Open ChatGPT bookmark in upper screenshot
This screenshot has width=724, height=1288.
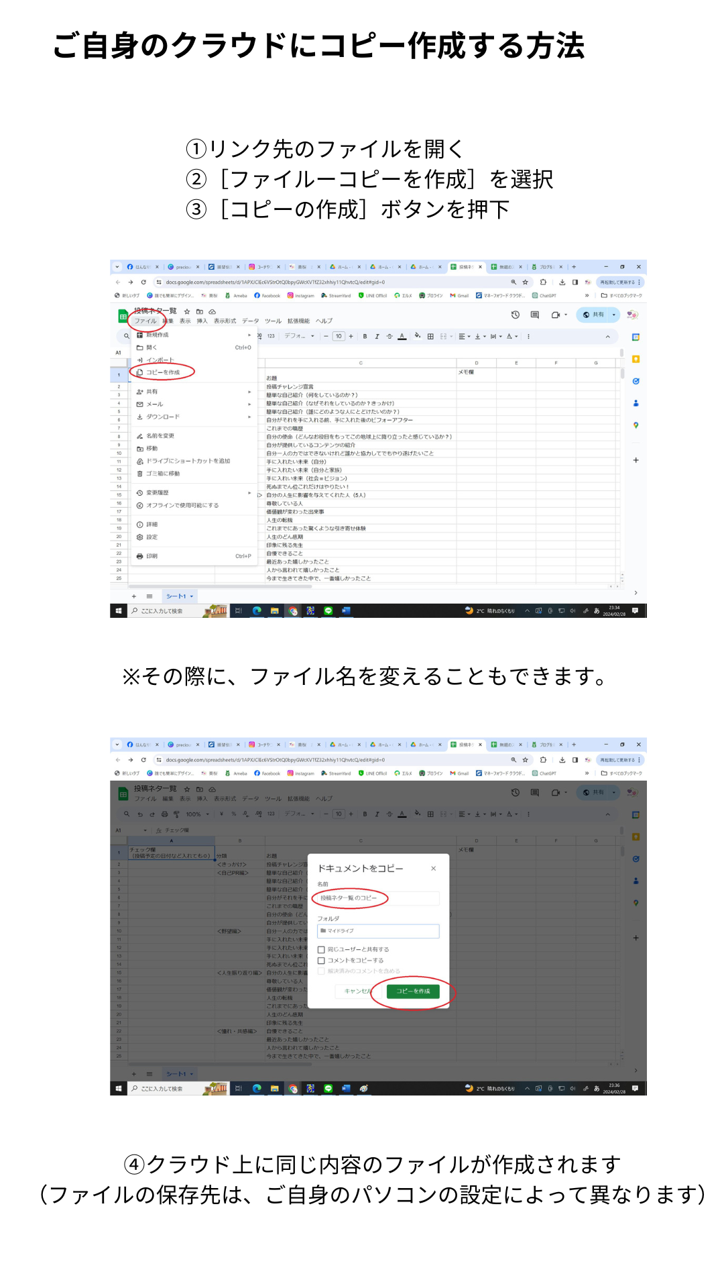click(544, 295)
